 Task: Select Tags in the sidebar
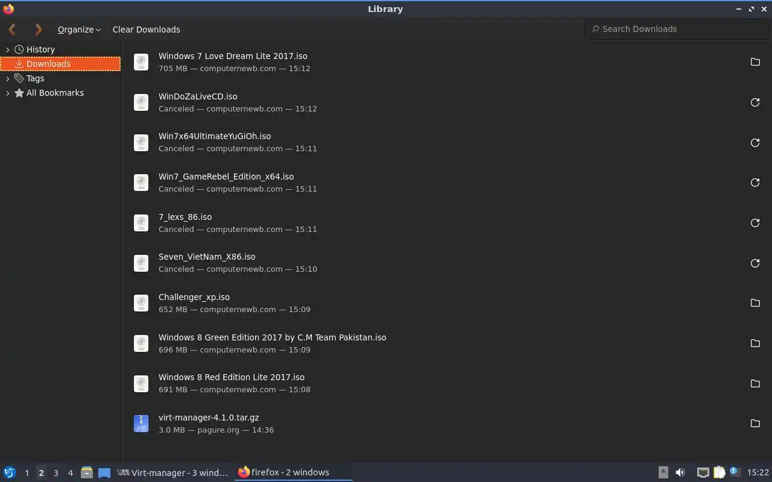(35, 78)
